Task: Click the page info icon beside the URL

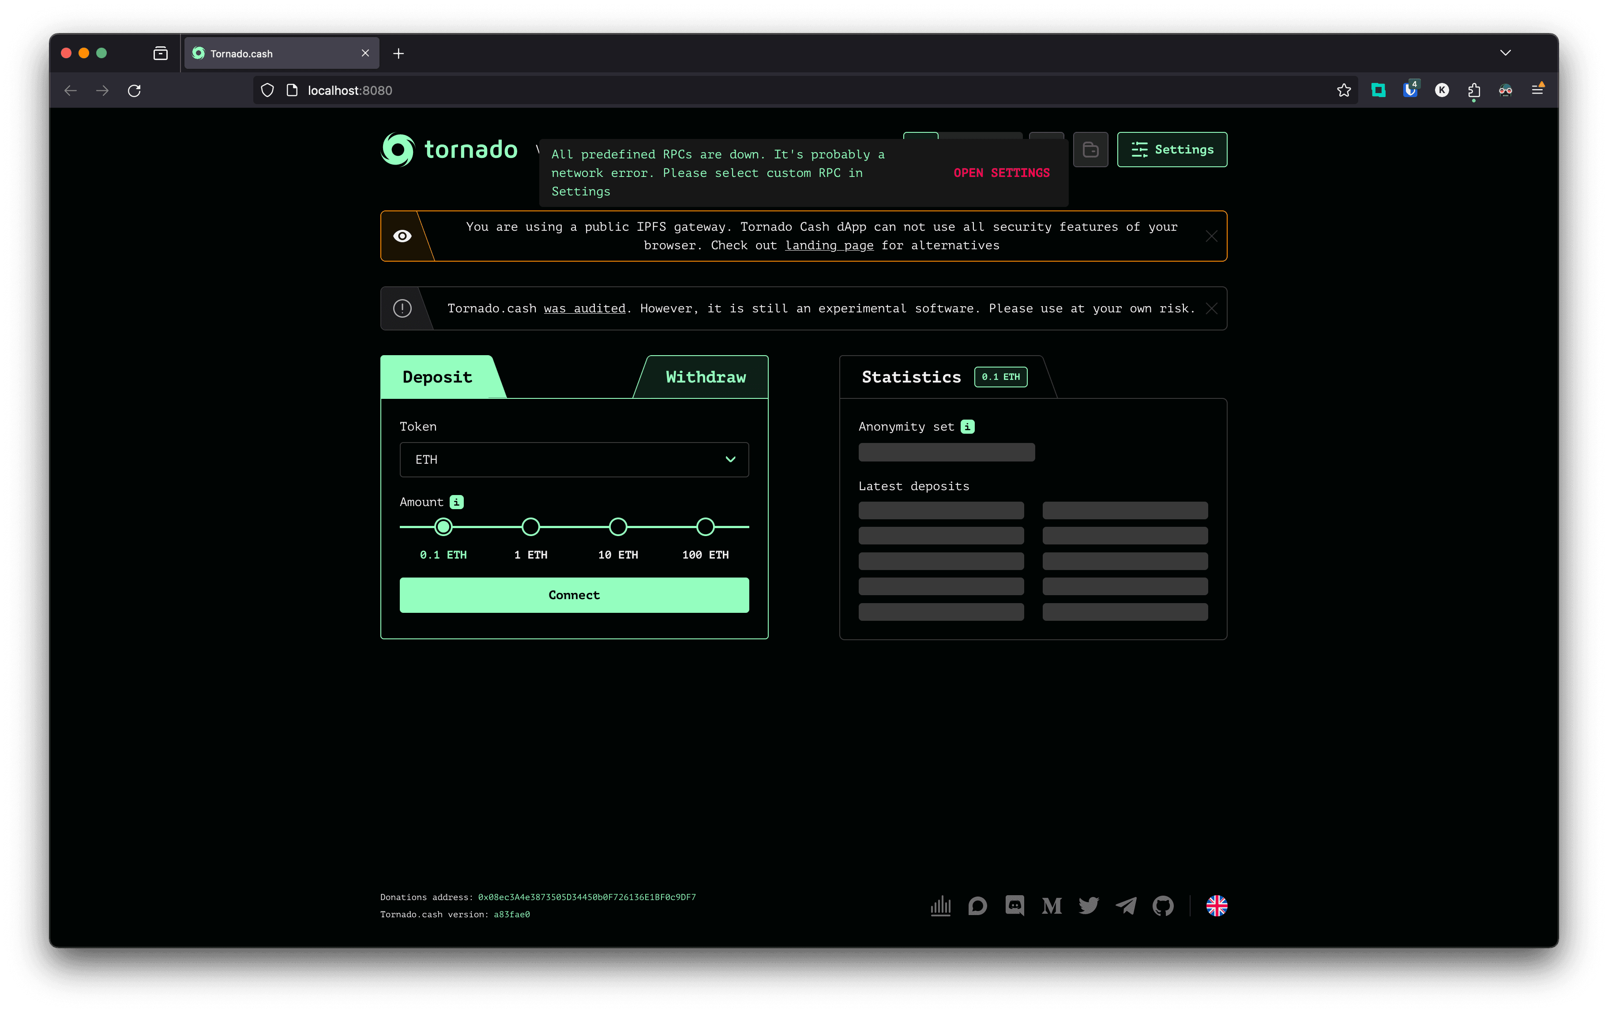Action: click(292, 90)
